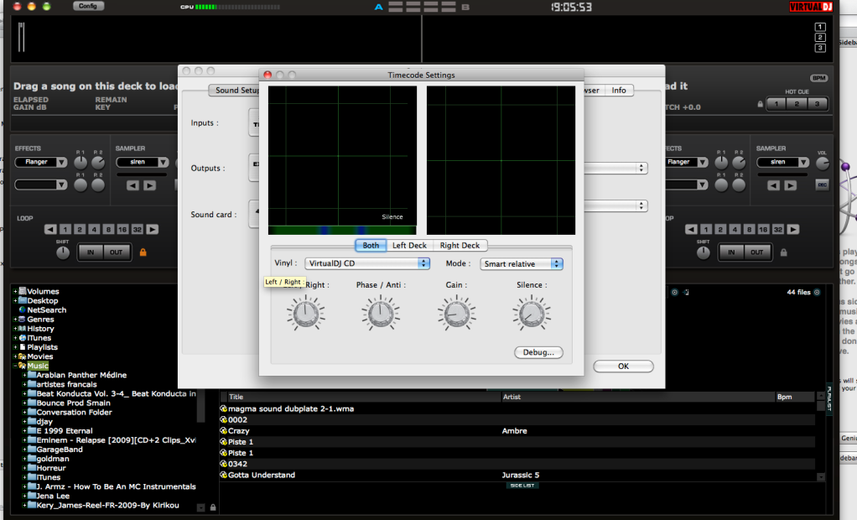
Task: Open the GarageBand folder
Action: (59, 450)
